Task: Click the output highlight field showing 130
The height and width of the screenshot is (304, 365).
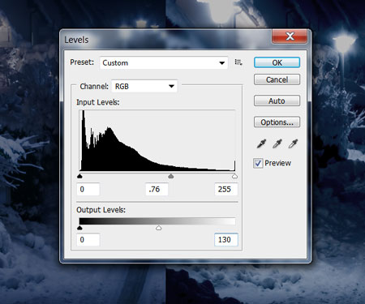Action: point(226,240)
